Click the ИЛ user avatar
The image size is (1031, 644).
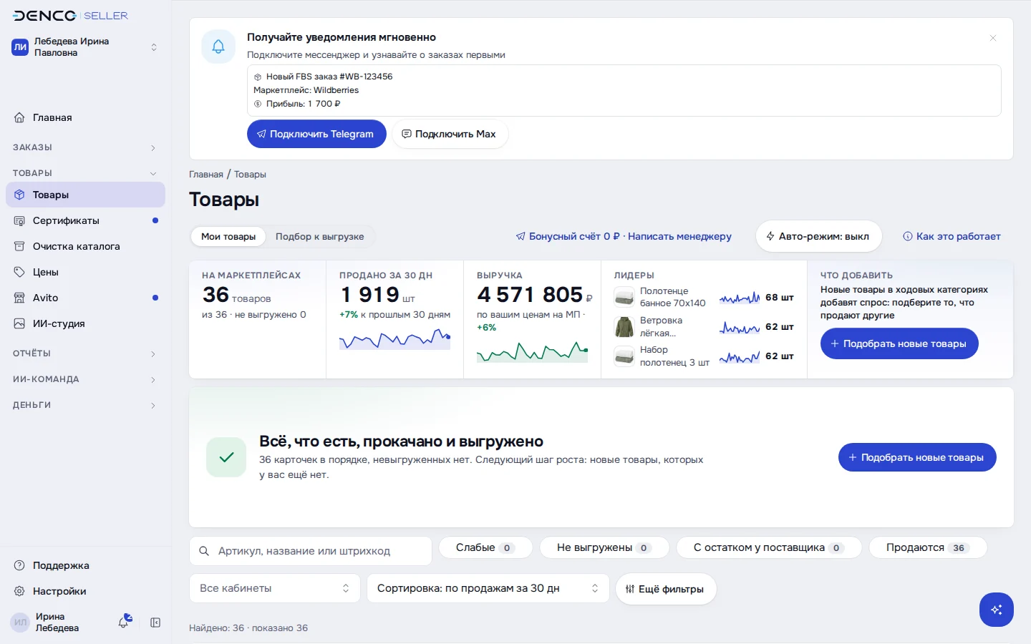(x=20, y=623)
